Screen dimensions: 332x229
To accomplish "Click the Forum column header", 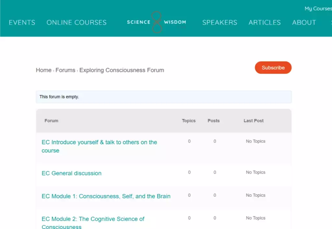I will 51,121.
